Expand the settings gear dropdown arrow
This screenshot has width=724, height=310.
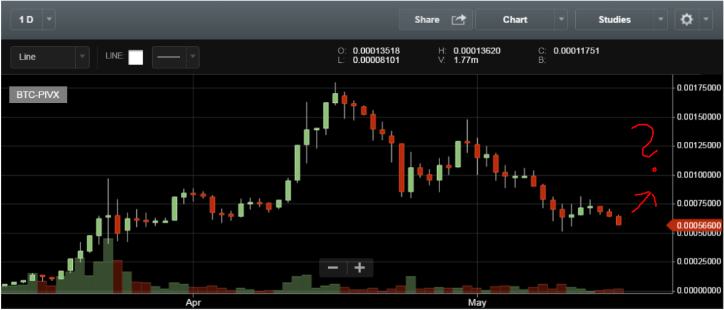[706, 20]
